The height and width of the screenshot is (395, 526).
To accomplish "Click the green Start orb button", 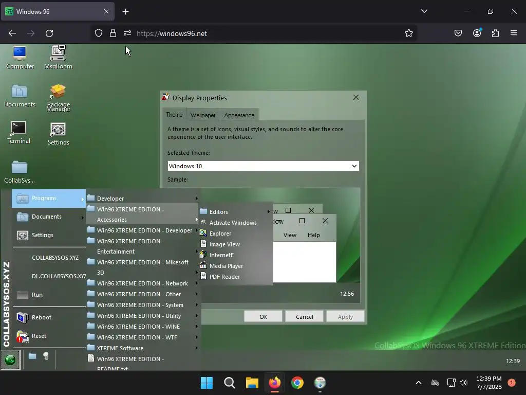I will point(10,360).
